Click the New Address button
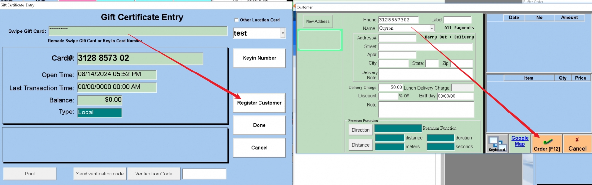 [318, 21]
